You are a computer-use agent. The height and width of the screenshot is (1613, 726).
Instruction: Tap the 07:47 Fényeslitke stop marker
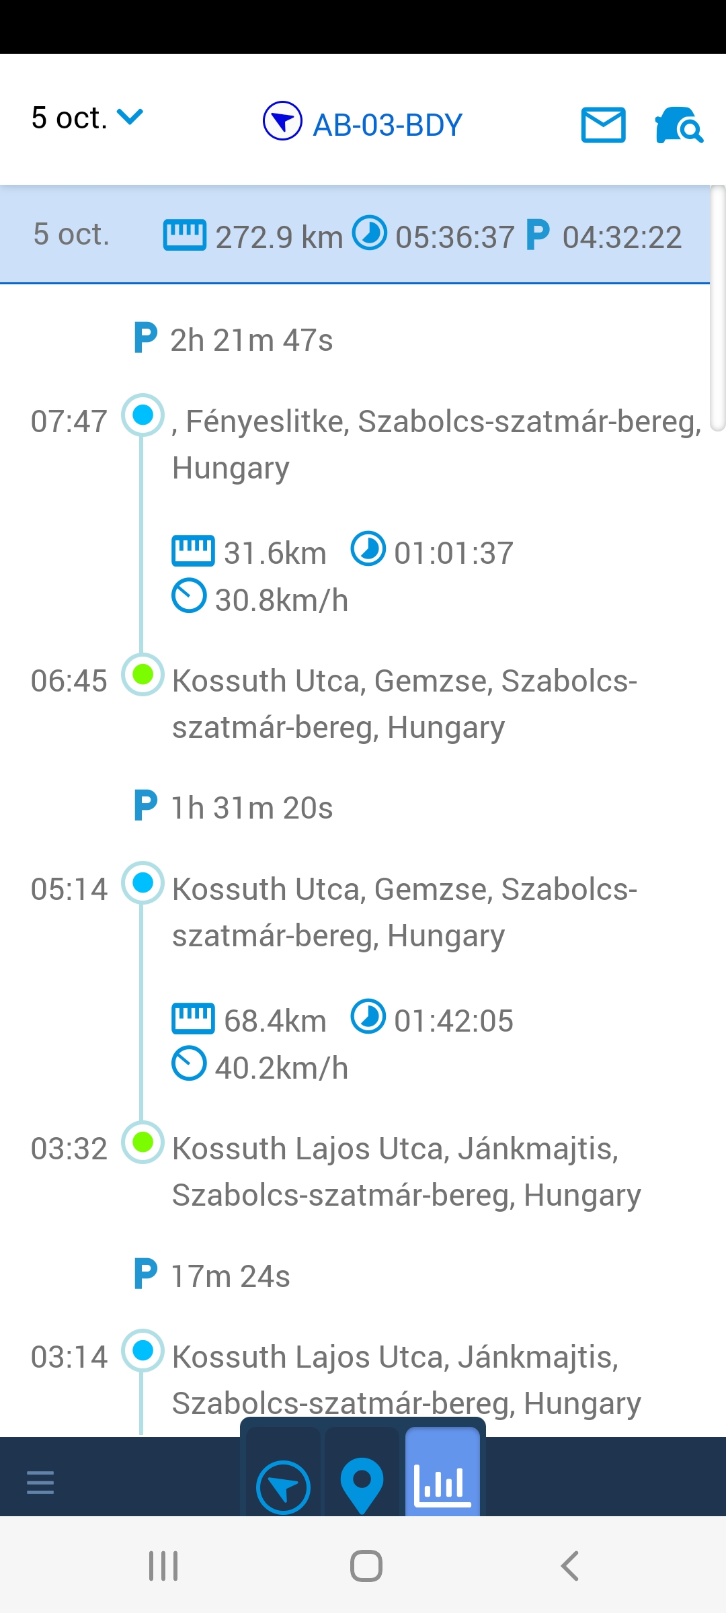coord(143,415)
